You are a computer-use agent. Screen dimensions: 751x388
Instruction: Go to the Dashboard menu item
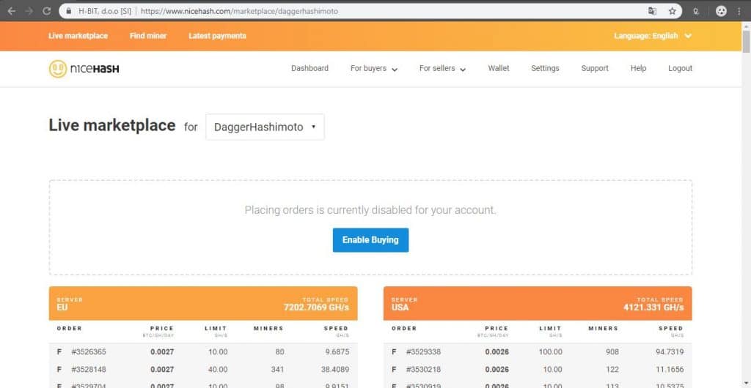(x=310, y=68)
